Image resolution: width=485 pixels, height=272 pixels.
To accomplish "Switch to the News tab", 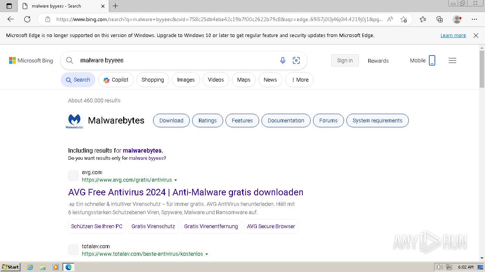I will click(270, 80).
